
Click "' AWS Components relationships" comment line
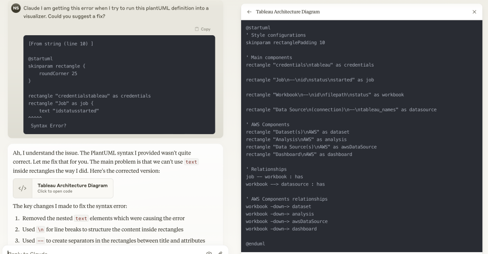(286, 199)
